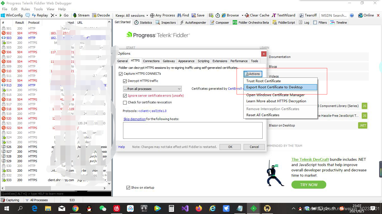Image resolution: width=382 pixels, height=214 pixels.
Task: Open the Log tab
Action: point(304,23)
